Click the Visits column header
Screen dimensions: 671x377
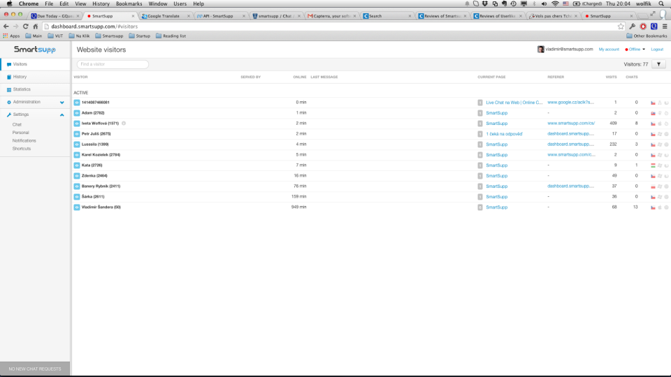click(611, 77)
